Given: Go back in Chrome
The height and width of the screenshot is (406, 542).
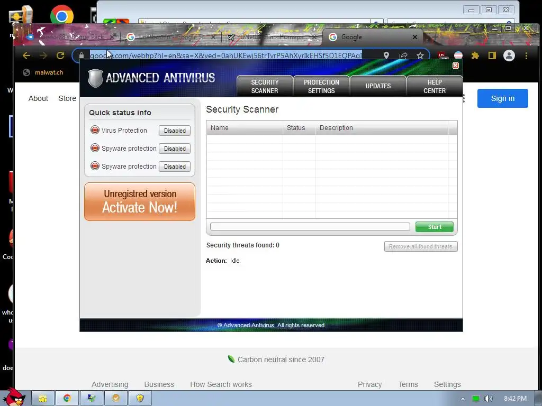Looking at the screenshot, I should 26,56.
